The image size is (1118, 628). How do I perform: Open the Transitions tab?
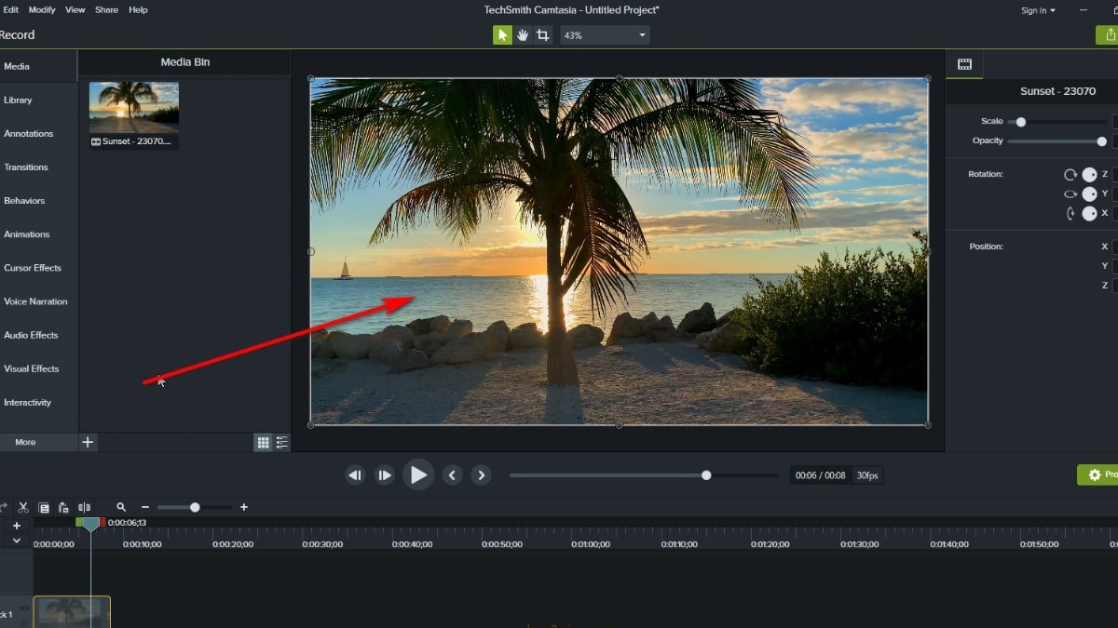38,167
